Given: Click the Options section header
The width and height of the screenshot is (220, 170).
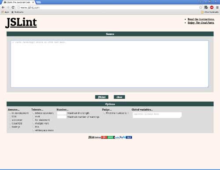Looking at the screenshot, I should (110, 104).
